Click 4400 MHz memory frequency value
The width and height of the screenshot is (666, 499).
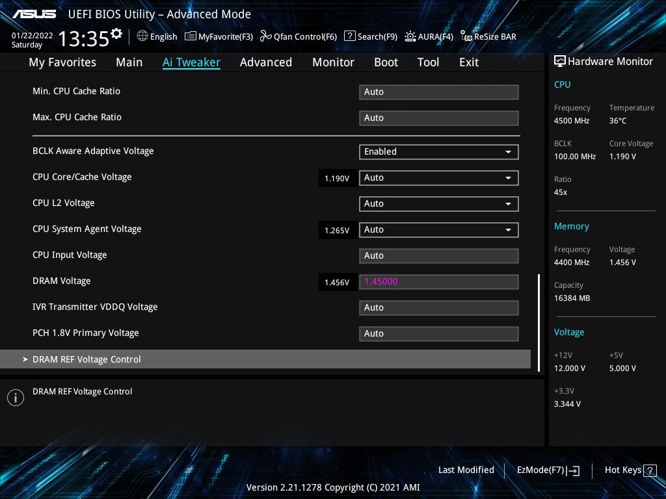click(x=571, y=262)
